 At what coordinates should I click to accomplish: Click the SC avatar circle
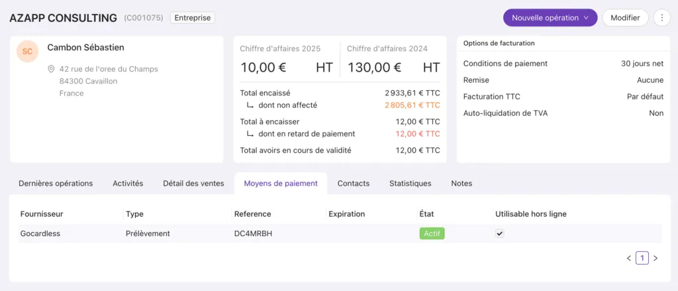(27, 52)
